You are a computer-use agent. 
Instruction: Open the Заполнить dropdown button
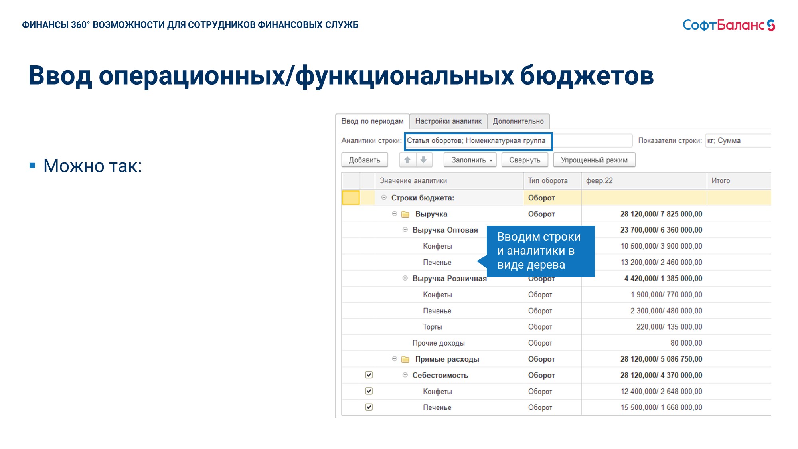pyautogui.click(x=470, y=160)
